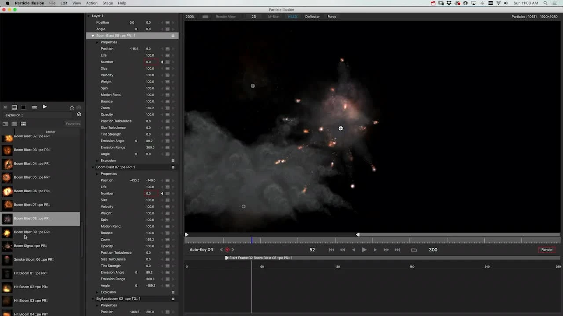Select the list view icon in the emitter library
Image resolution: width=563 pixels, height=316 pixels.
pos(14,123)
